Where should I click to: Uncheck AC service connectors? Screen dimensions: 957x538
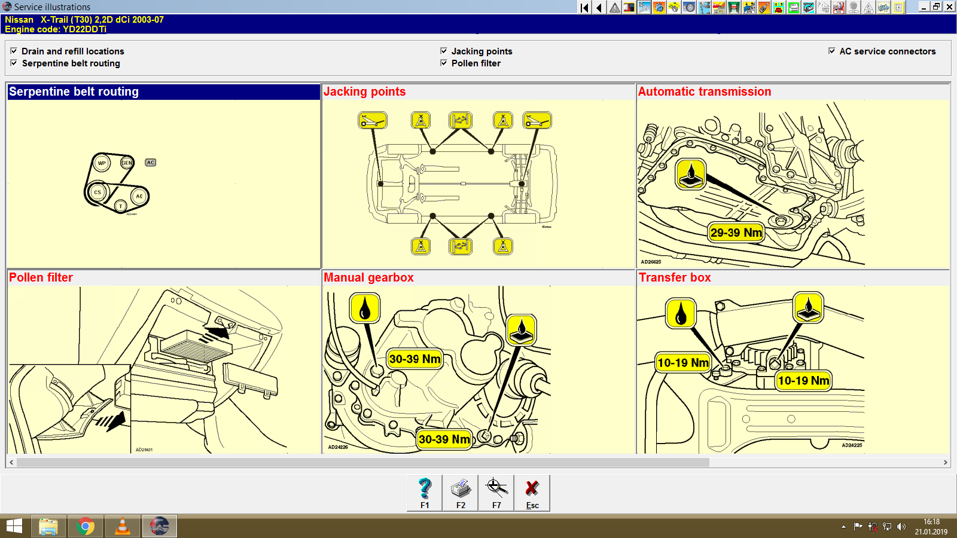(x=831, y=51)
